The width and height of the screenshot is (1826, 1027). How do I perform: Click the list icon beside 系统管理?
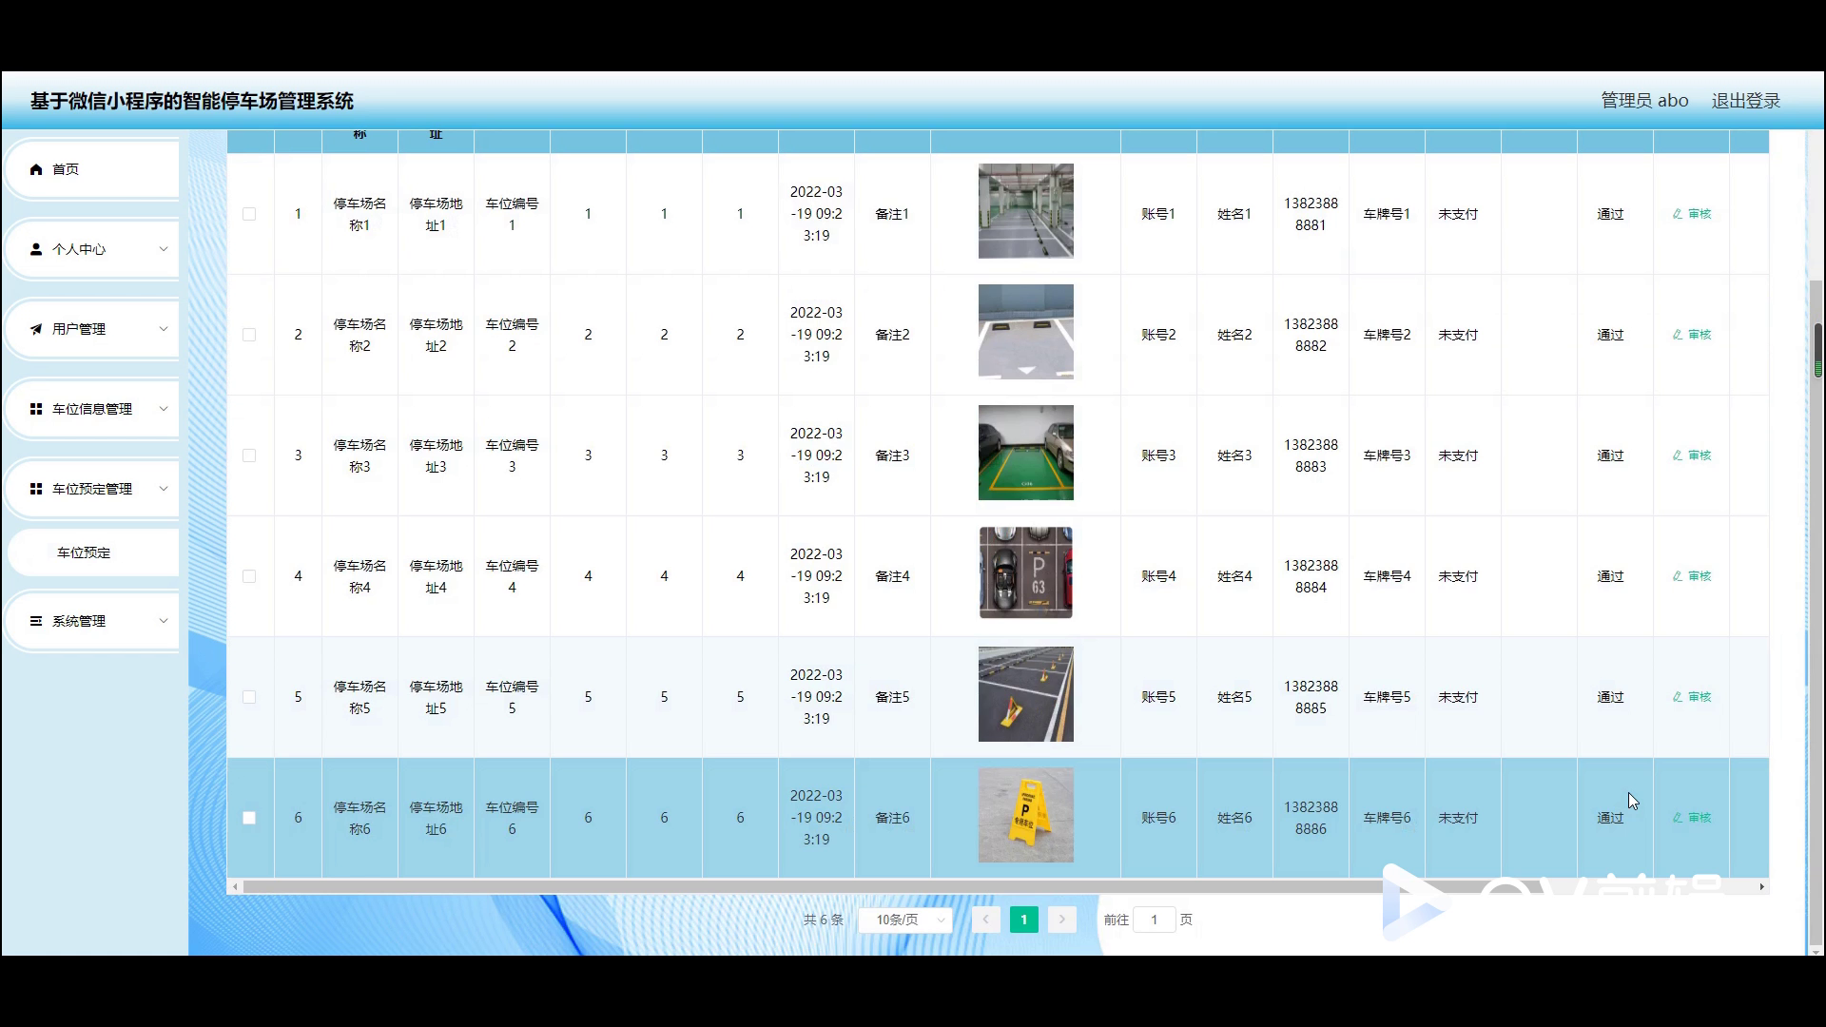point(36,621)
